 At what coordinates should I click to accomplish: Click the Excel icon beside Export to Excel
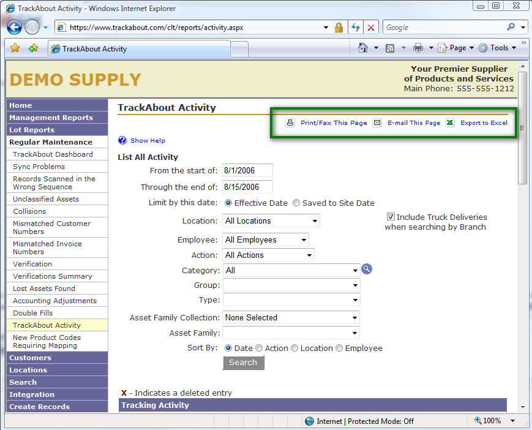(x=450, y=123)
